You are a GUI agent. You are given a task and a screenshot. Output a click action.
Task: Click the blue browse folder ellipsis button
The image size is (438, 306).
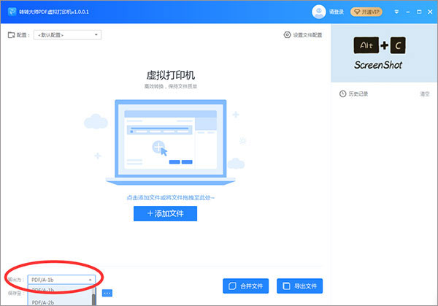pyautogui.click(x=107, y=293)
